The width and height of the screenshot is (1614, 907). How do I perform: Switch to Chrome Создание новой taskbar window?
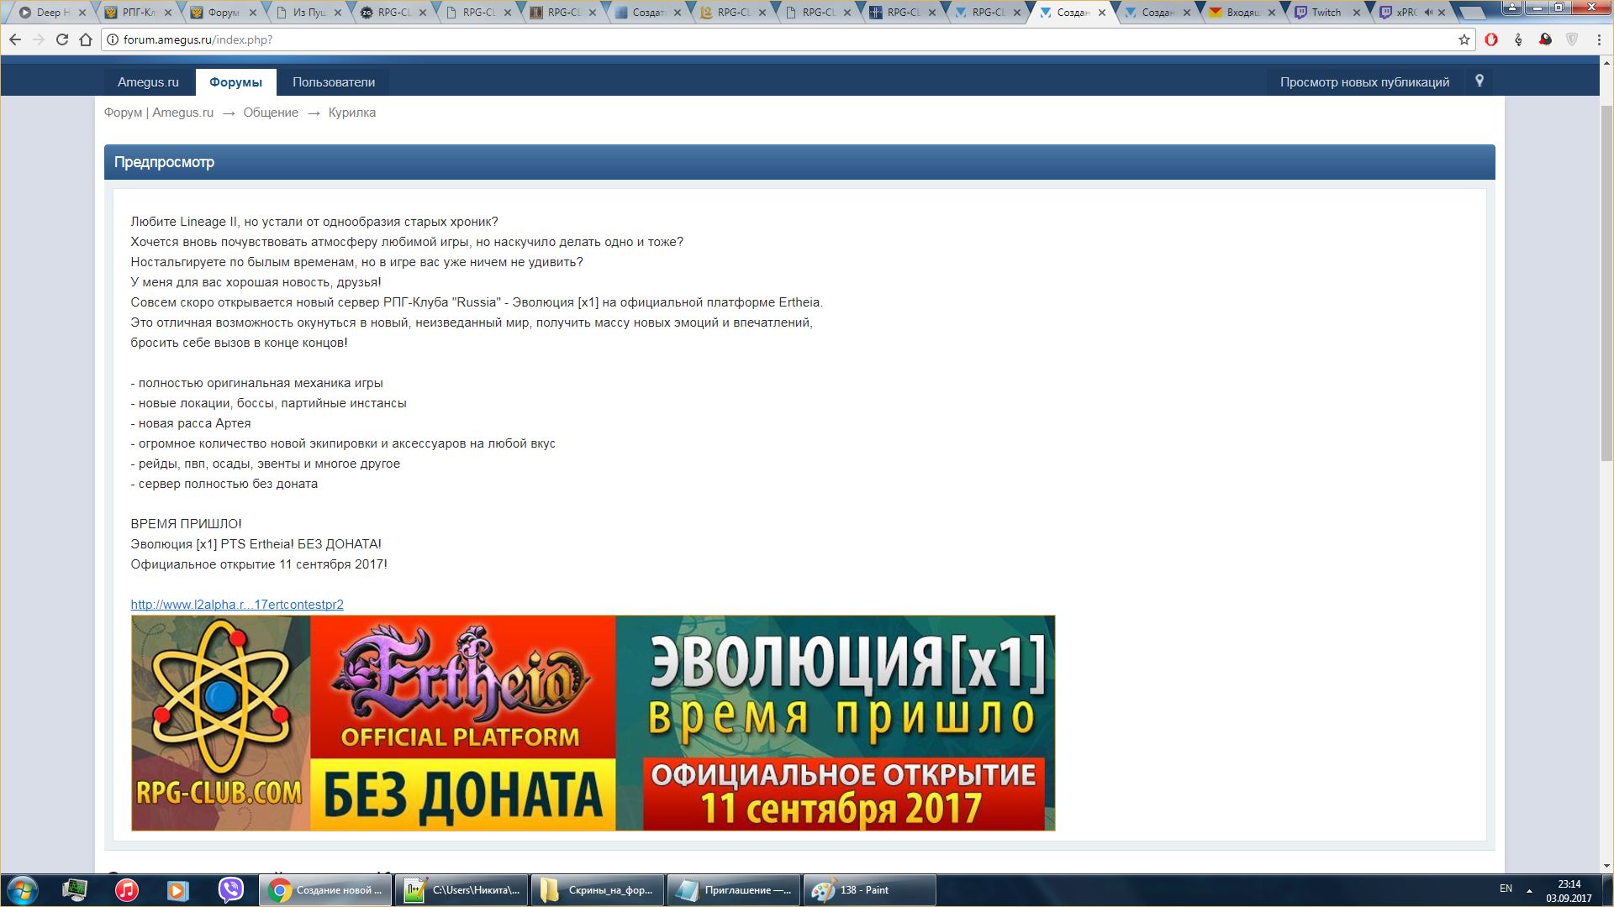[326, 890]
